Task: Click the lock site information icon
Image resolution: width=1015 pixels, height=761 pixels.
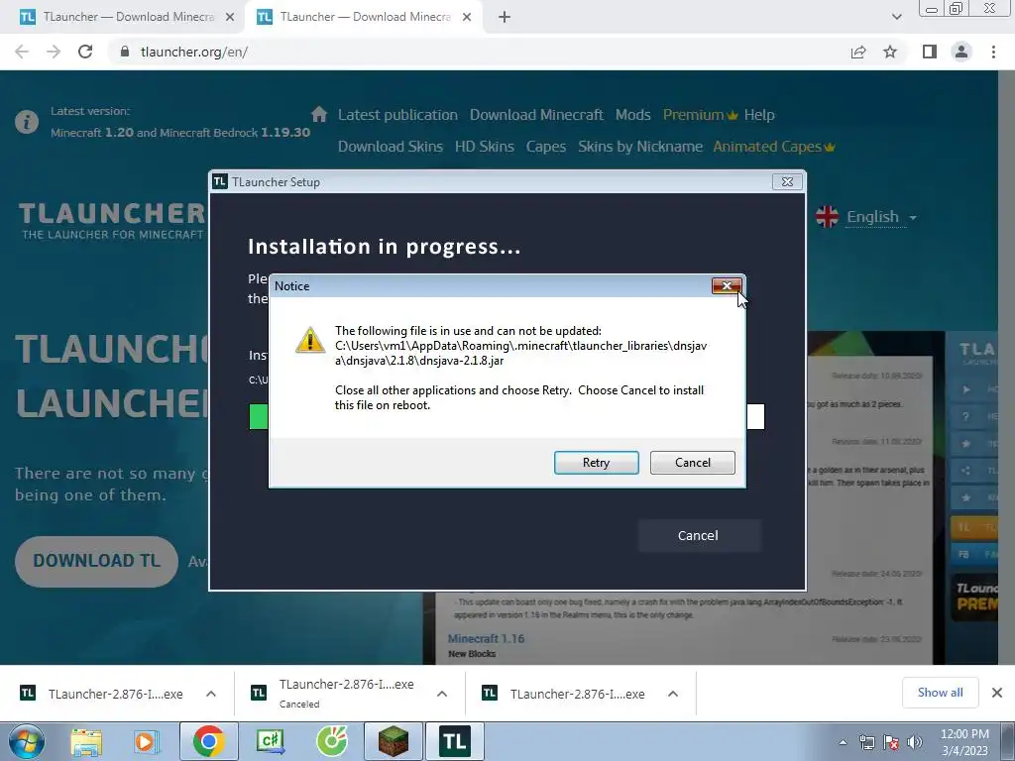Action: [126, 52]
